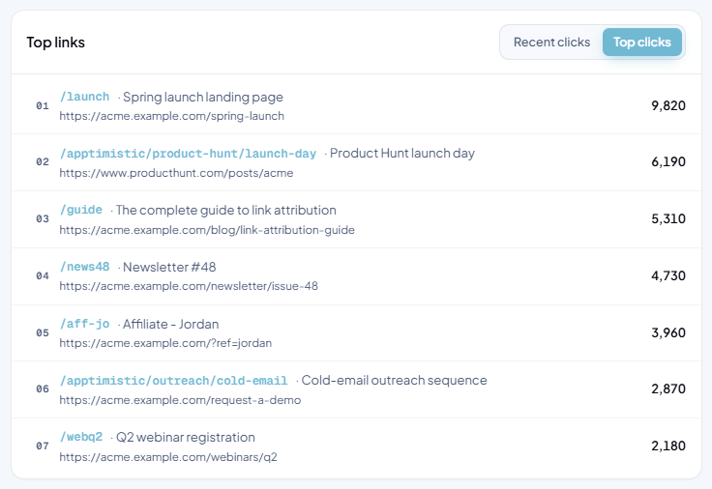Click the 9,820 click count
This screenshot has width=712, height=489.
pos(668,105)
